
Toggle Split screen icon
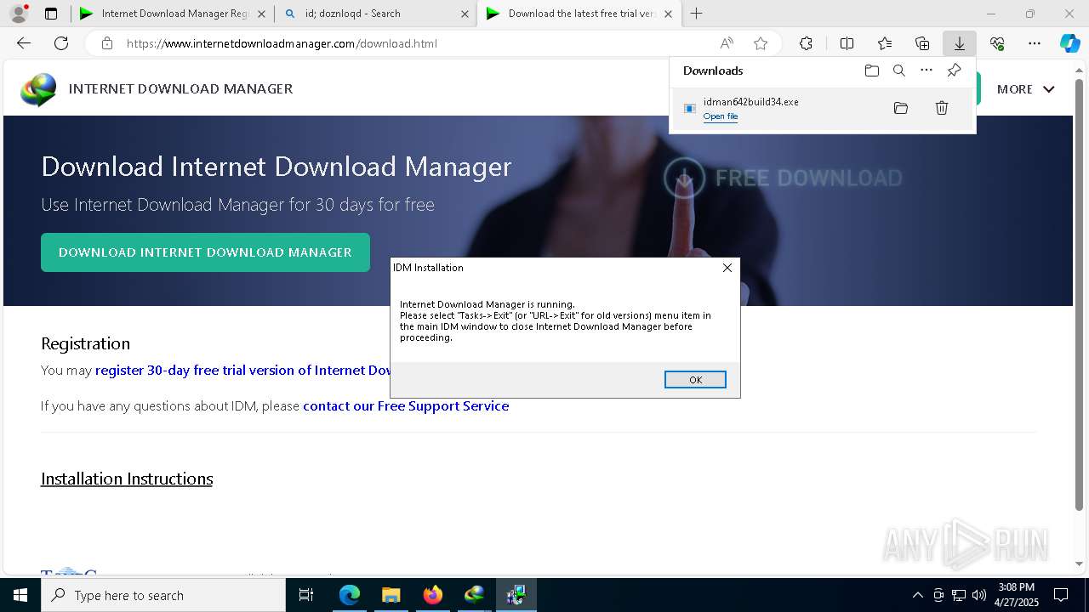[x=847, y=43]
